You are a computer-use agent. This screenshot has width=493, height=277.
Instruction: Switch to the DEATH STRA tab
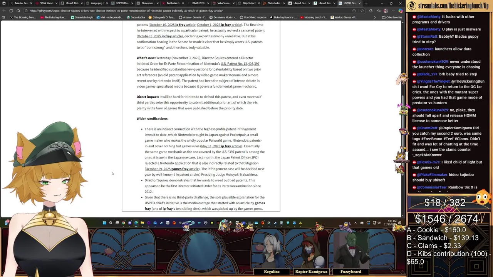click(199, 3)
